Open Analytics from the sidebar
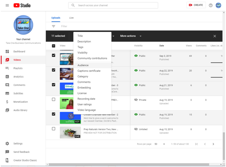 pyautogui.click(x=18, y=77)
